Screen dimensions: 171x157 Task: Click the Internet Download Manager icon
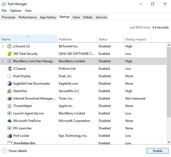[x=10, y=98]
